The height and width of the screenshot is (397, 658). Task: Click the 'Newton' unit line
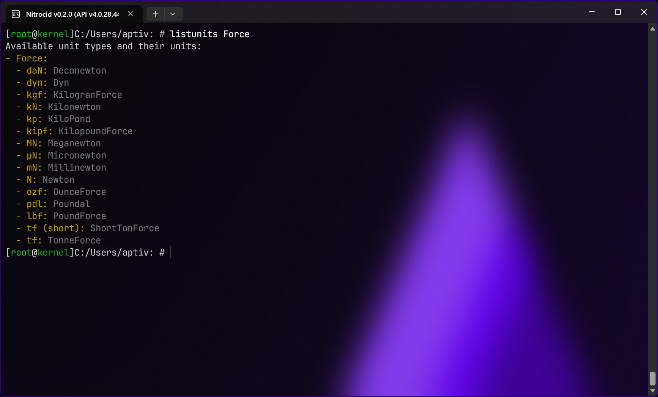(x=58, y=180)
